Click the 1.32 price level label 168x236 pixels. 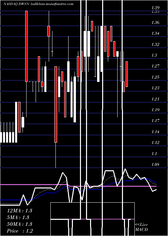pyautogui.click(x=155, y=45)
